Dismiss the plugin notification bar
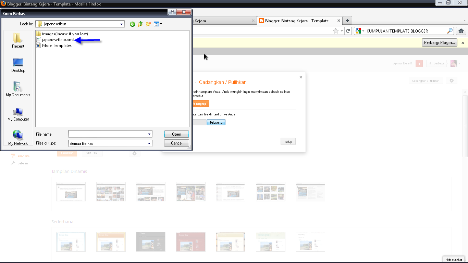The image size is (468, 263). click(x=463, y=43)
